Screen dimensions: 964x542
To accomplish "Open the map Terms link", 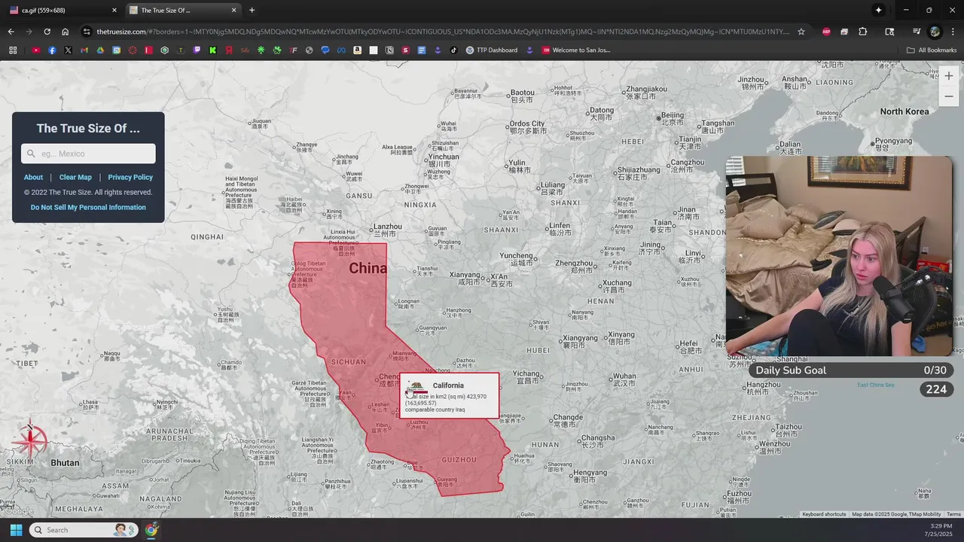I will (x=953, y=514).
